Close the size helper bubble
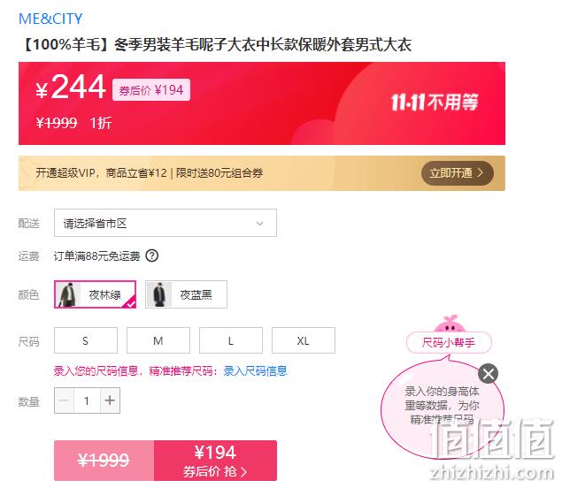This screenshot has height=488, width=562. coord(488,374)
